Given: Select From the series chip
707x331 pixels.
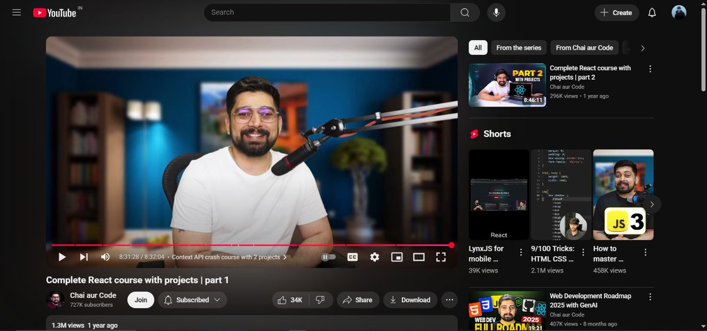Looking at the screenshot, I should [x=518, y=48].
